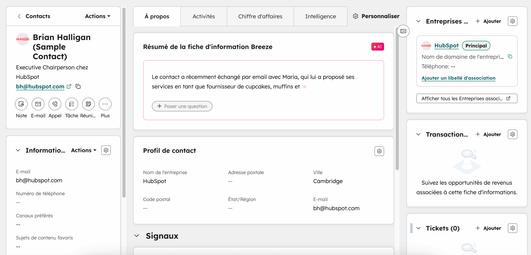Click Poser une question button
The width and height of the screenshot is (531, 255).
tap(182, 106)
